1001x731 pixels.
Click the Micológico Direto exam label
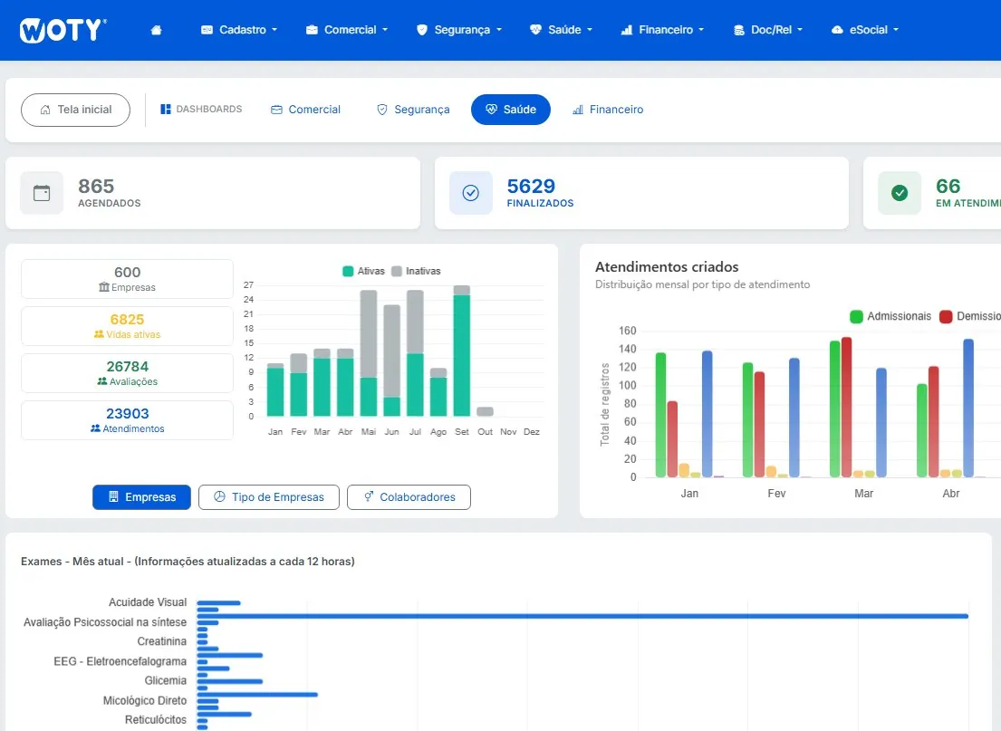pyautogui.click(x=145, y=700)
